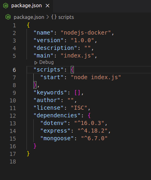151x180 pixels.
Task: Click the "keywords" key
Action: pyautogui.click(x=50, y=93)
